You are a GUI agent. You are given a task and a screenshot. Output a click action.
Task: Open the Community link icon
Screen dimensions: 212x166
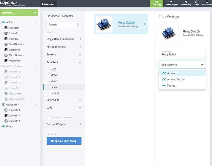coord(186,2)
